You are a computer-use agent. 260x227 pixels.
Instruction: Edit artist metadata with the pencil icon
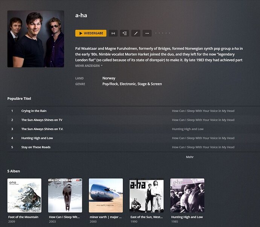[136, 33]
